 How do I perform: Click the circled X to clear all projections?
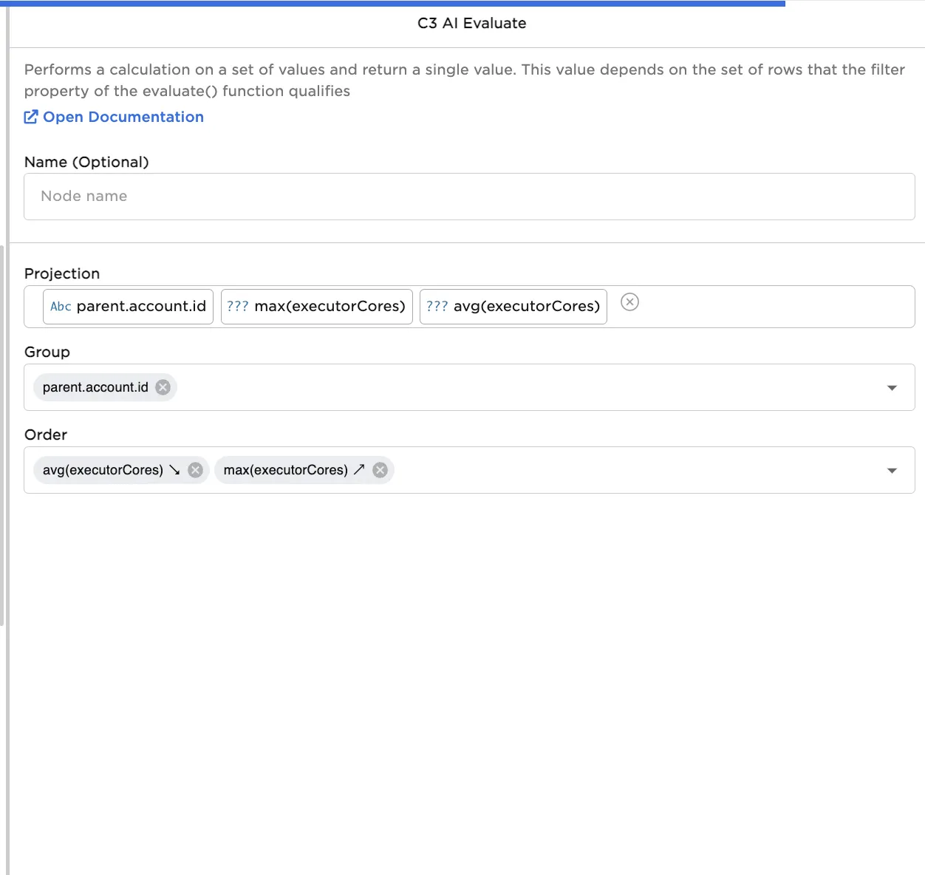coord(629,302)
